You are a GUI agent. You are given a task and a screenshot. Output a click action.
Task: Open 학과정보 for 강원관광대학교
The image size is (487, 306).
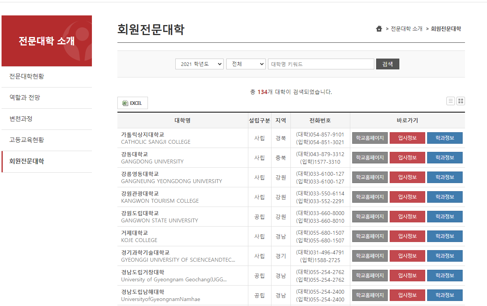point(445,197)
